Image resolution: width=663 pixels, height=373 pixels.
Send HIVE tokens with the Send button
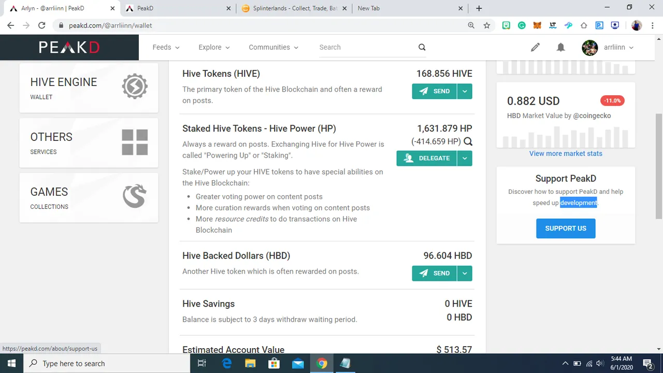click(x=435, y=91)
